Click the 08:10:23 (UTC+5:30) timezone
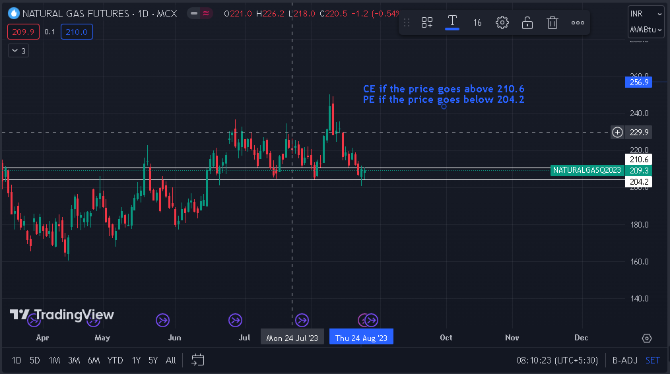 tap(557, 360)
